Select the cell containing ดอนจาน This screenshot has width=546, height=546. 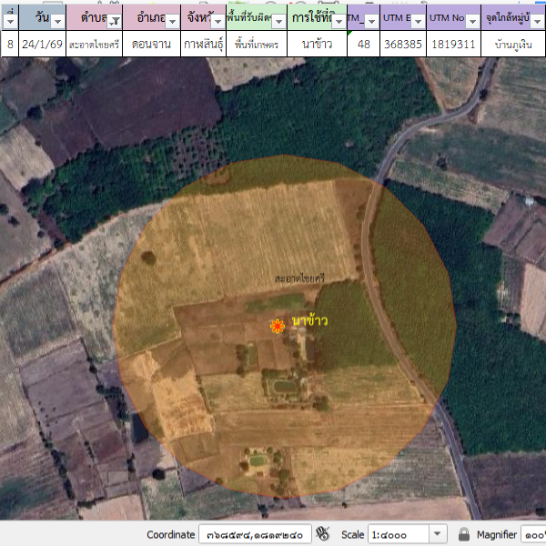[x=150, y=43]
